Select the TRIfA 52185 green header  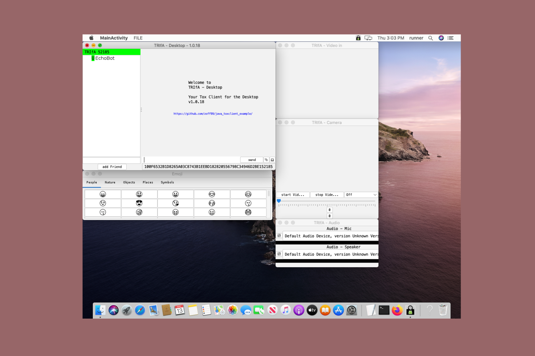tap(111, 52)
